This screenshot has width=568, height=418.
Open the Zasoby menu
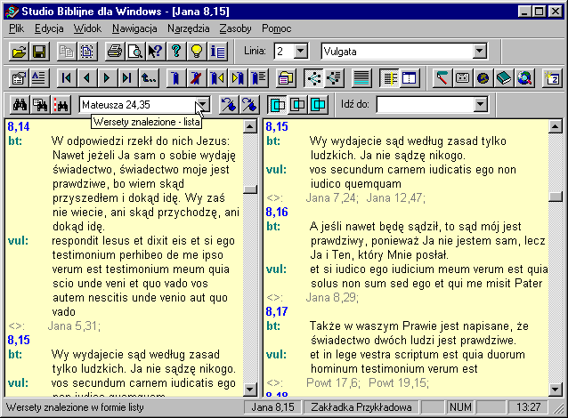point(235,28)
